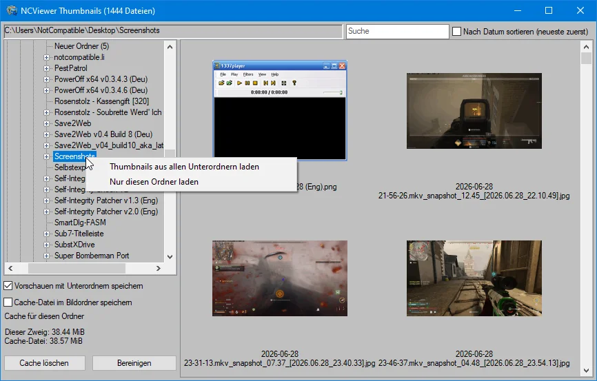Viewport: 597px width, 381px height.
Task: Click folder tree scroll-up arrow
Action: 170,47
